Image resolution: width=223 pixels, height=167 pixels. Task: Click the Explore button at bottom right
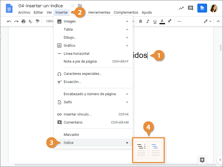tap(202, 160)
